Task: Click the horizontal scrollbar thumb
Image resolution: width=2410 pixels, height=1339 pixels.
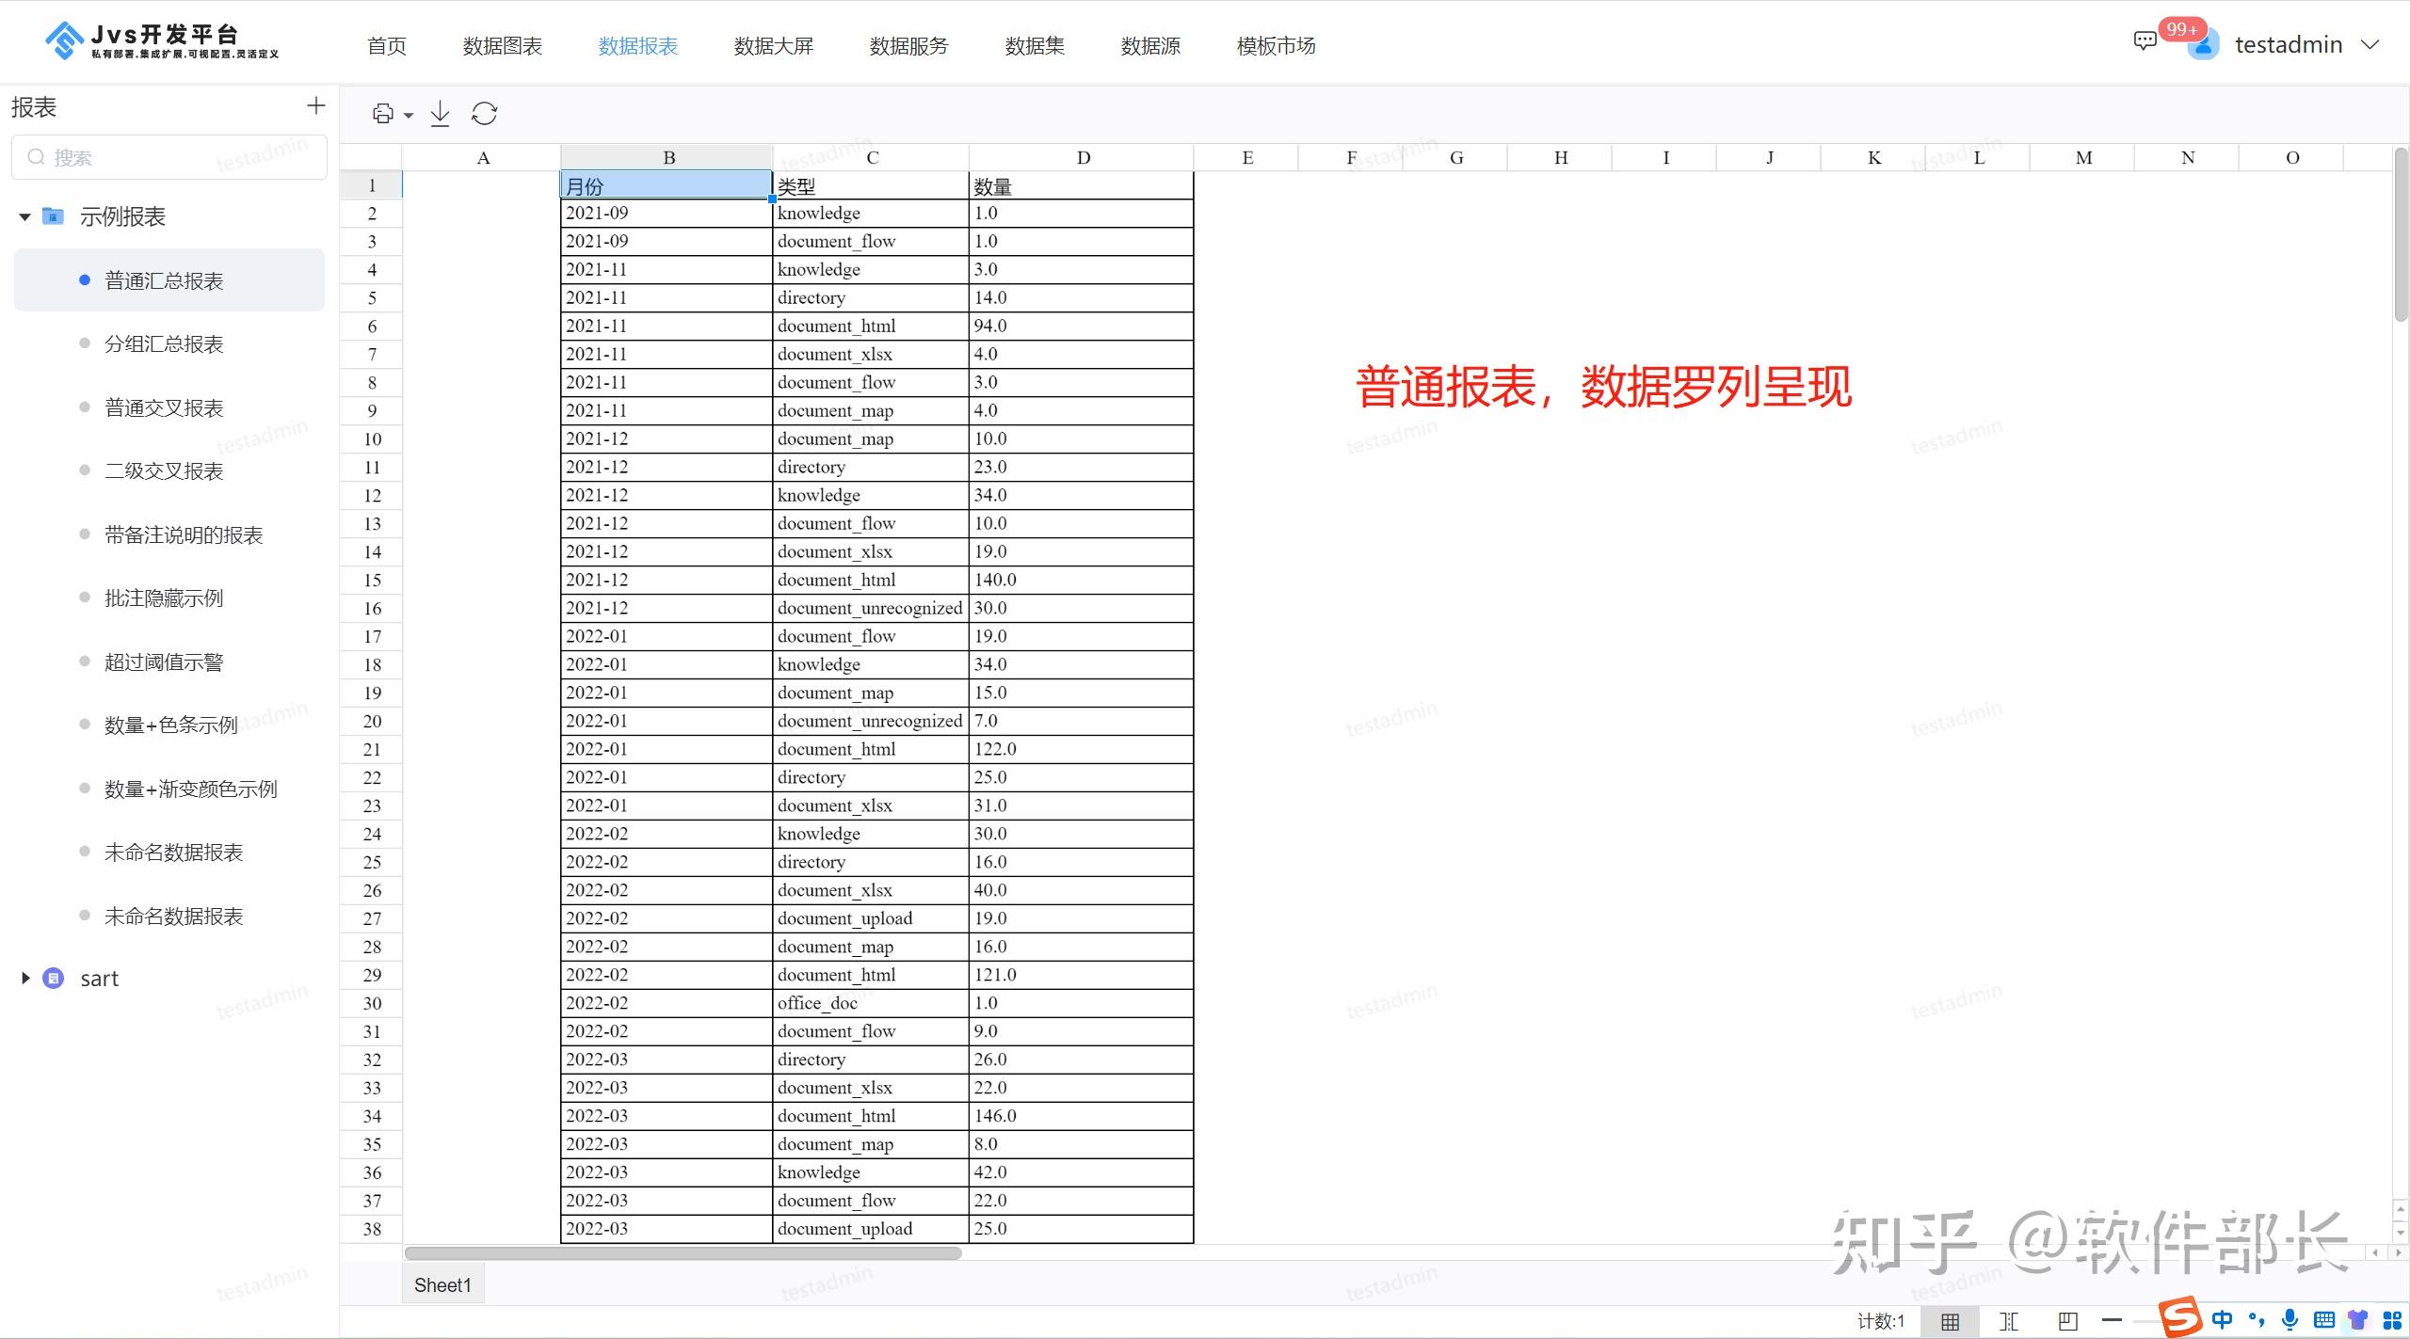Action: (683, 1252)
